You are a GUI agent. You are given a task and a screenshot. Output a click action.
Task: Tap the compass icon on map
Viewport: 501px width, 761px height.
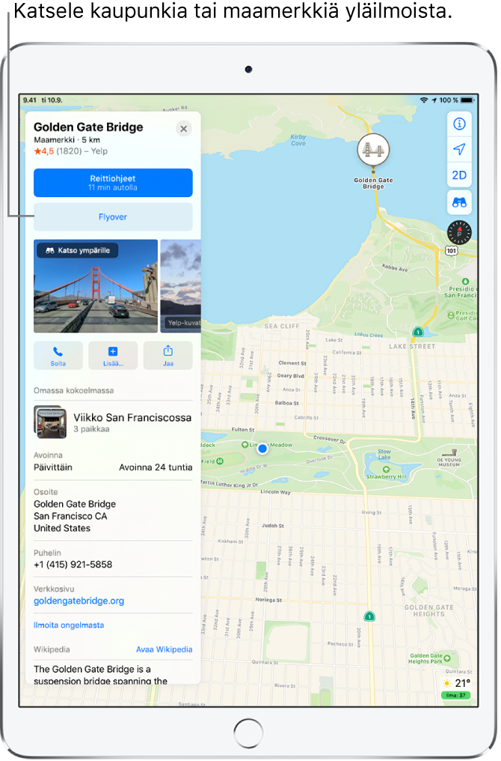(459, 232)
